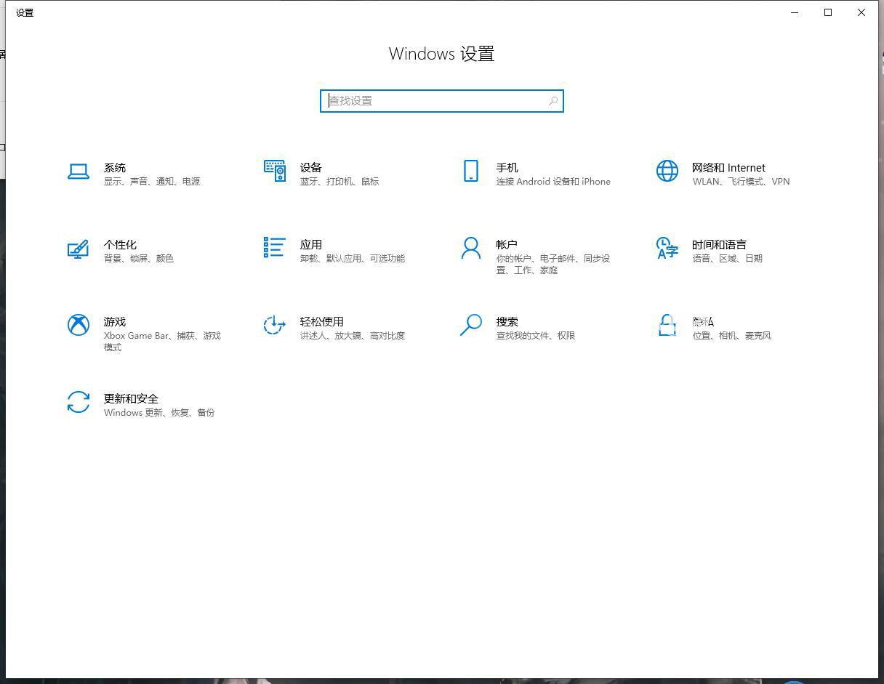This screenshot has width=884, height=684.
Task: Select the 手机 phone icon
Action: tap(471, 171)
